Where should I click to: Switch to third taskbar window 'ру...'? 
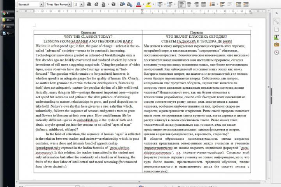(7, 26)
